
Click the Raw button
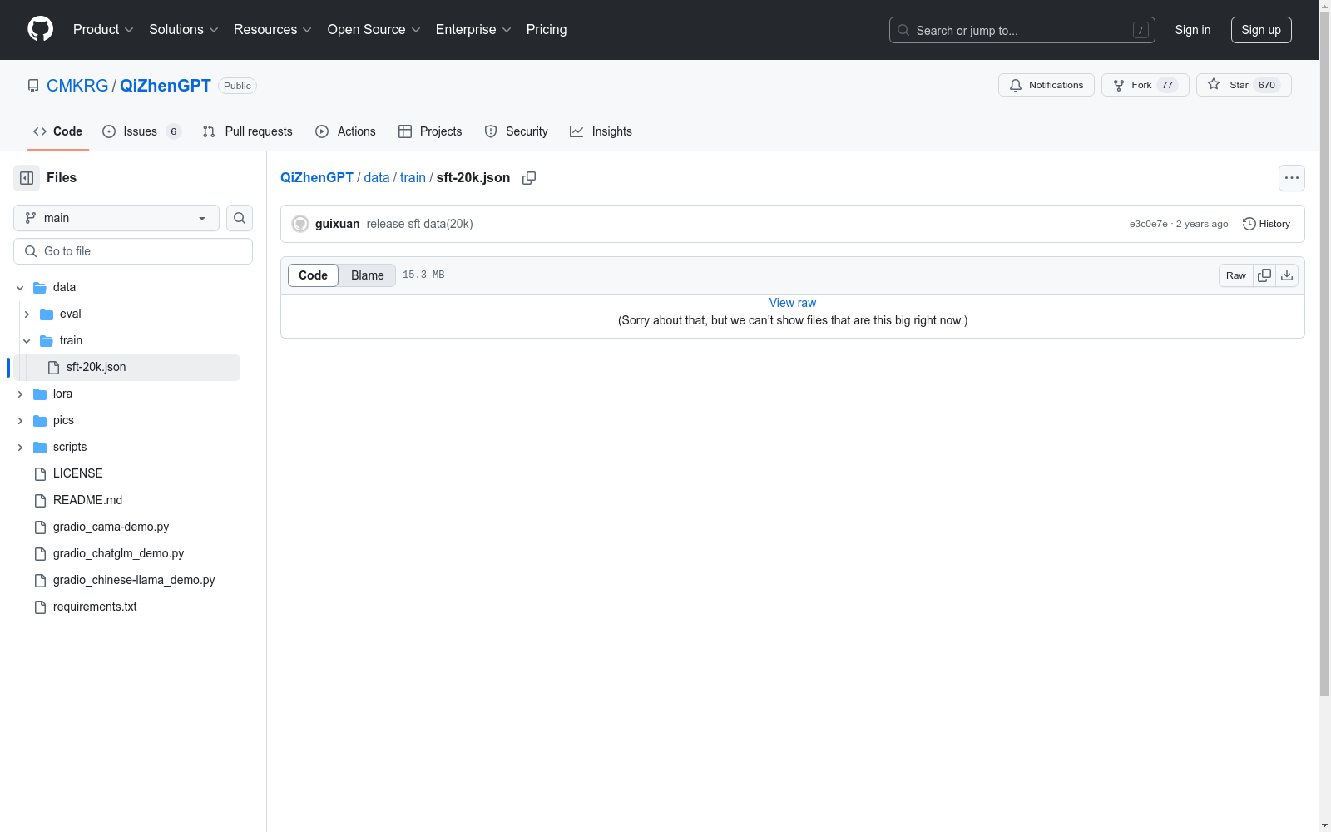click(x=1236, y=275)
